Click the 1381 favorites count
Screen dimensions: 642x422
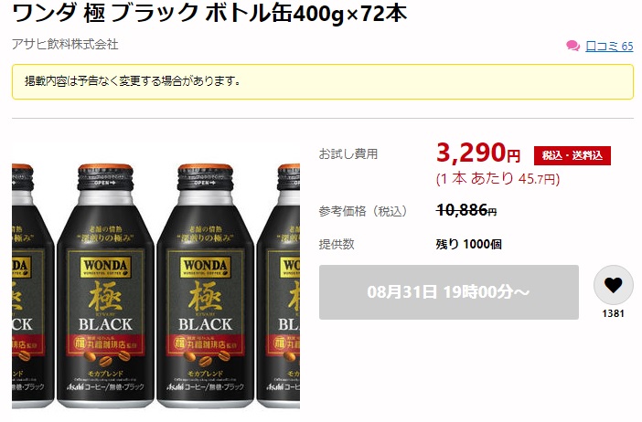(613, 313)
